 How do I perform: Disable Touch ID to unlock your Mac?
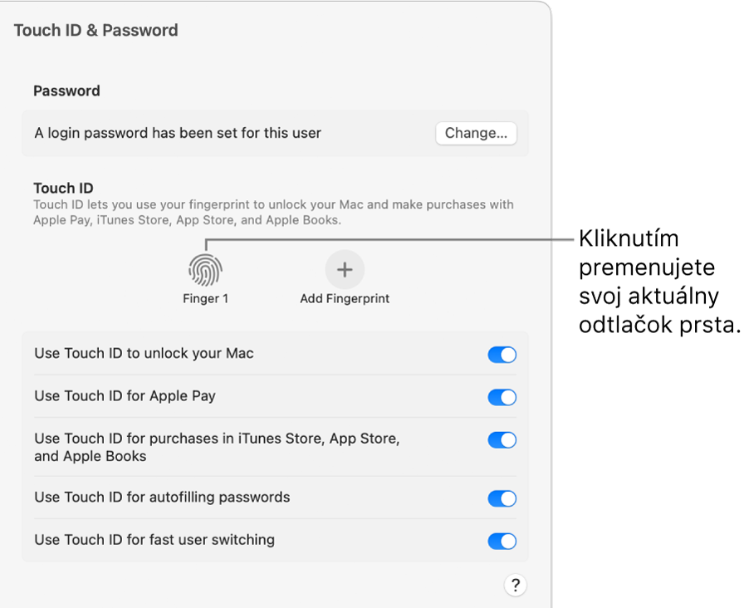tap(502, 355)
